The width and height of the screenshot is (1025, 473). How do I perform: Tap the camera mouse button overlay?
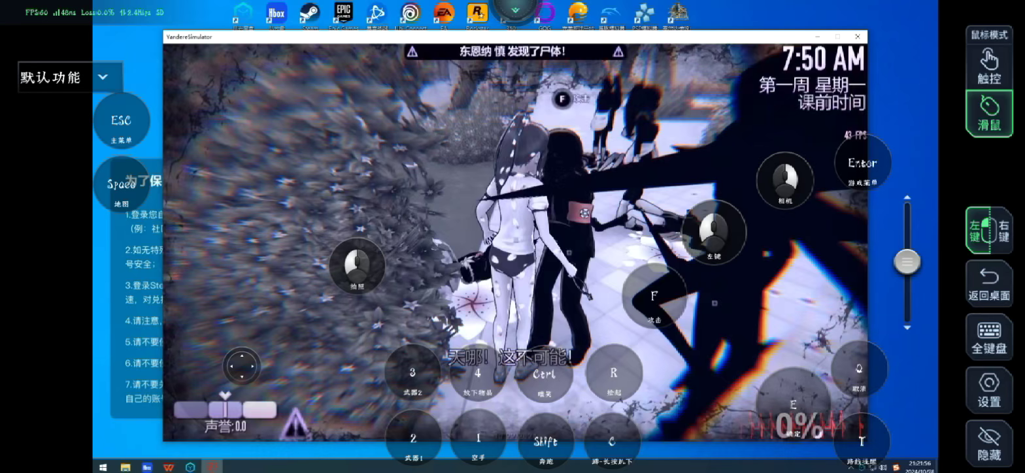pos(784,181)
